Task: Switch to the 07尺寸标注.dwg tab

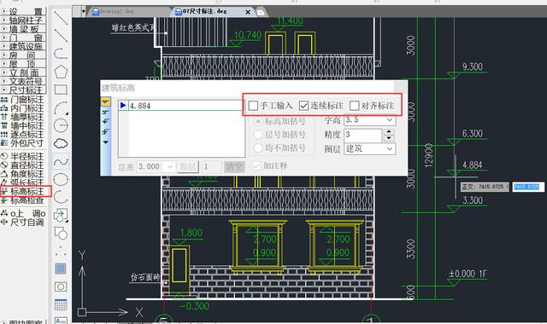Action: (x=204, y=11)
